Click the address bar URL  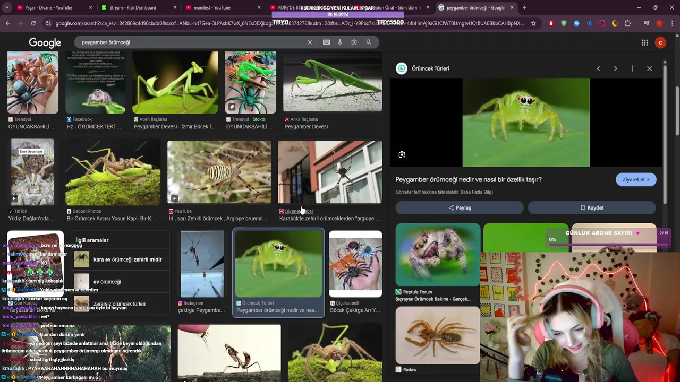coord(290,23)
